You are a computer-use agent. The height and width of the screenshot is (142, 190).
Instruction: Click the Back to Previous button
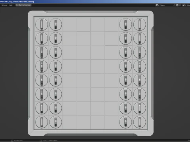click(23, 5)
